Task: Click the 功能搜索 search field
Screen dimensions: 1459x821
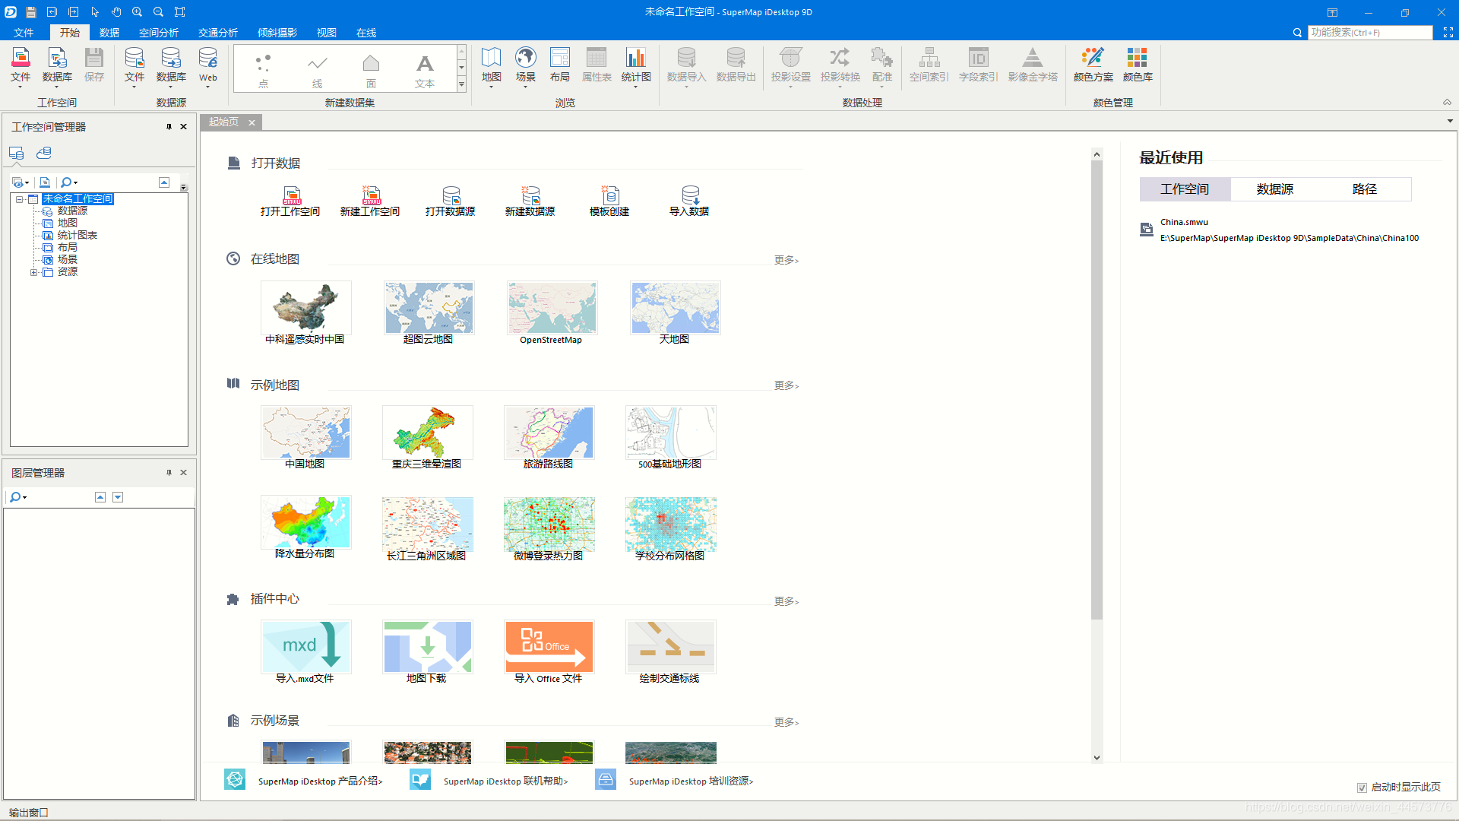Action: click(1369, 33)
